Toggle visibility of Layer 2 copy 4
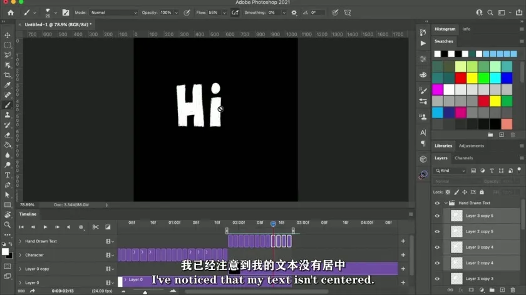 [x=437, y=263]
